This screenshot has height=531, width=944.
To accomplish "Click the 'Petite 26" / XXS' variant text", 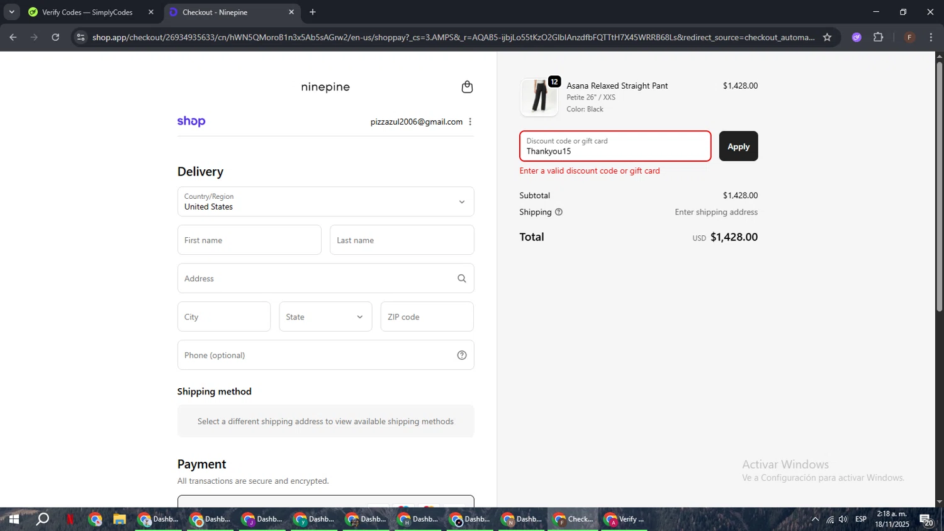I will tap(591, 98).
